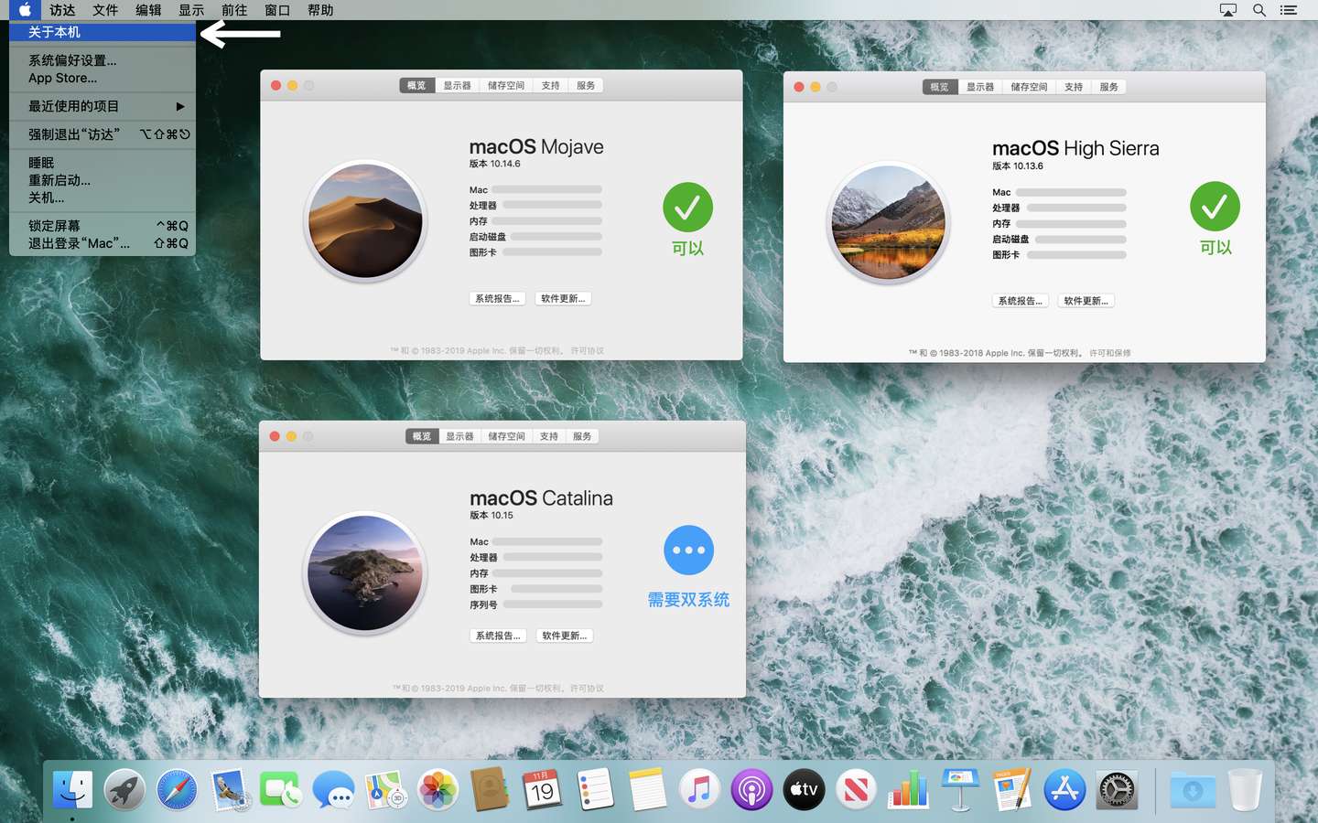Open Photos flower icon in Dock
Screen dimensions: 1318x823
(438, 789)
